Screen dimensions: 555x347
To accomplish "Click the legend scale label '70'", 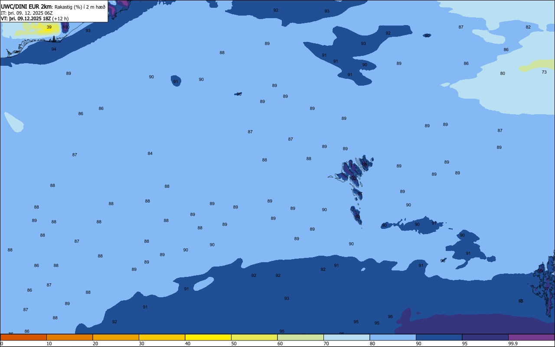I will coord(326,344).
